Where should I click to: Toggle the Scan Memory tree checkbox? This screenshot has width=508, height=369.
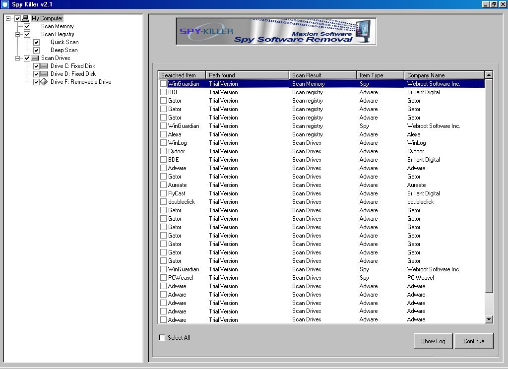pos(27,26)
